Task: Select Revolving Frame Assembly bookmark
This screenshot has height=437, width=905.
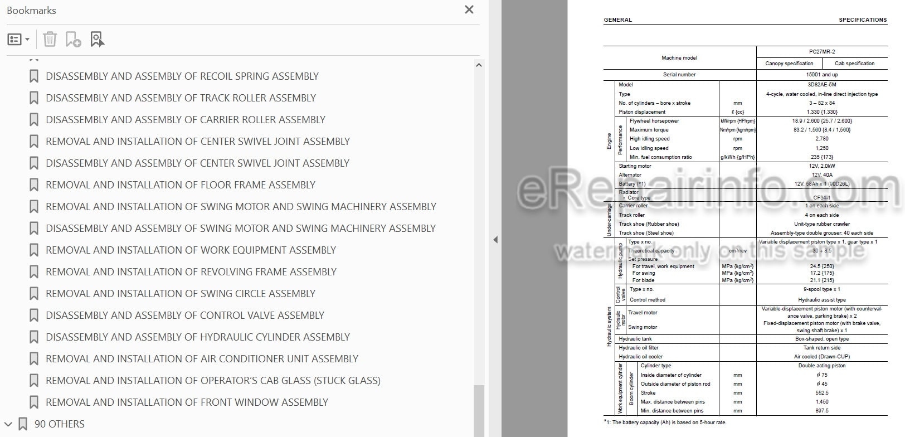Action: (x=191, y=272)
